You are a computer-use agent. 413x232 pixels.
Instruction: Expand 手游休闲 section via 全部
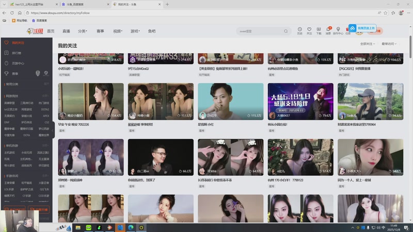click(x=45, y=176)
